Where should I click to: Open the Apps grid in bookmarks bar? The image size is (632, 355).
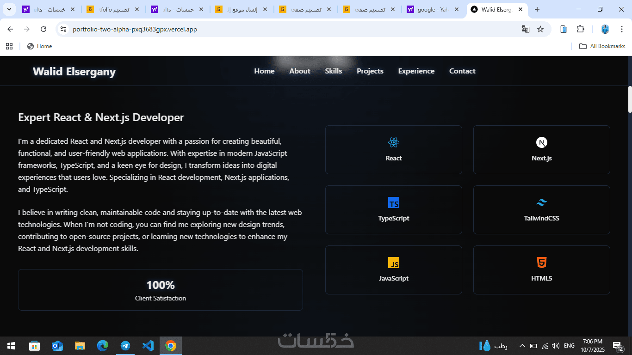click(x=9, y=46)
